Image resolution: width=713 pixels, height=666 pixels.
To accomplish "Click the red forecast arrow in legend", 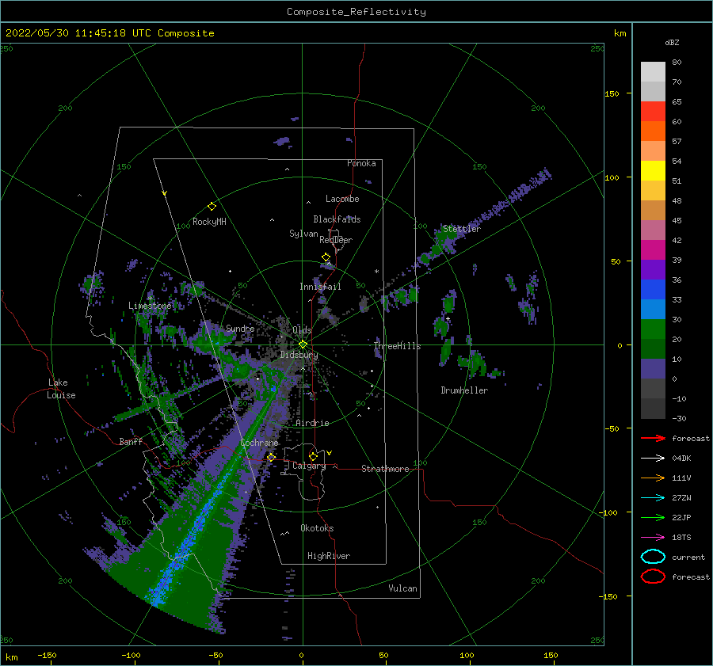I will pos(653,438).
